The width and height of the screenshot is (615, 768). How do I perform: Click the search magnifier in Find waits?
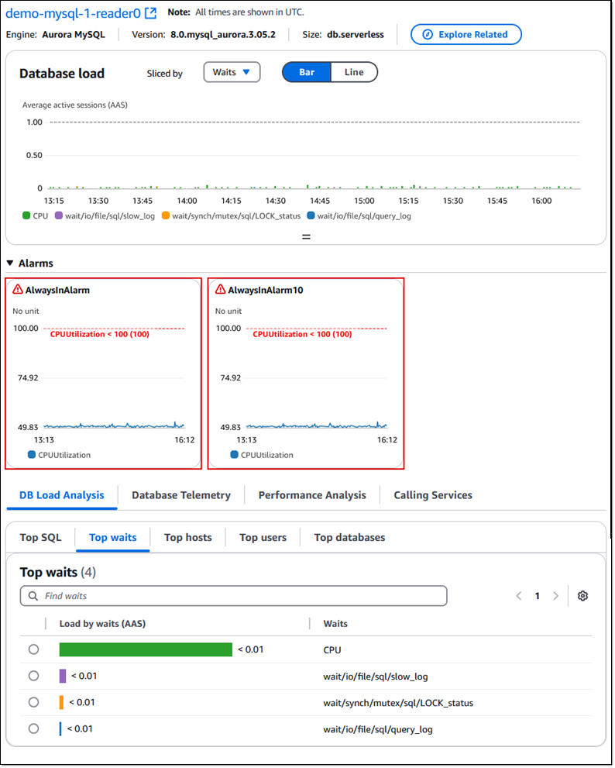pyautogui.click(x=33, y=596)
